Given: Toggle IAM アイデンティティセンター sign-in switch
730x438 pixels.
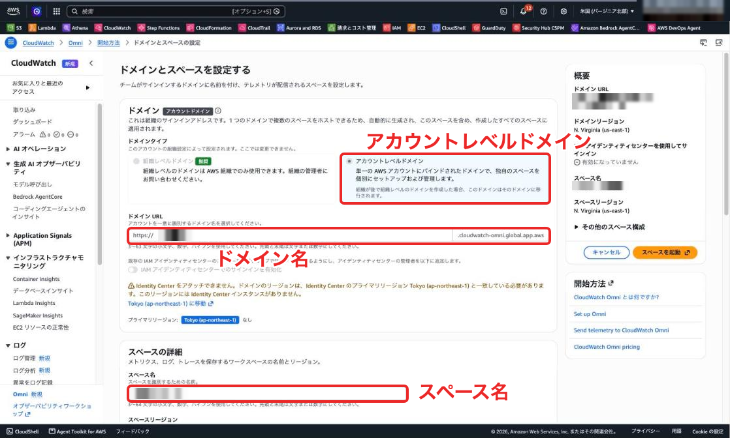Looking at the screenshot, I should 133,270.
